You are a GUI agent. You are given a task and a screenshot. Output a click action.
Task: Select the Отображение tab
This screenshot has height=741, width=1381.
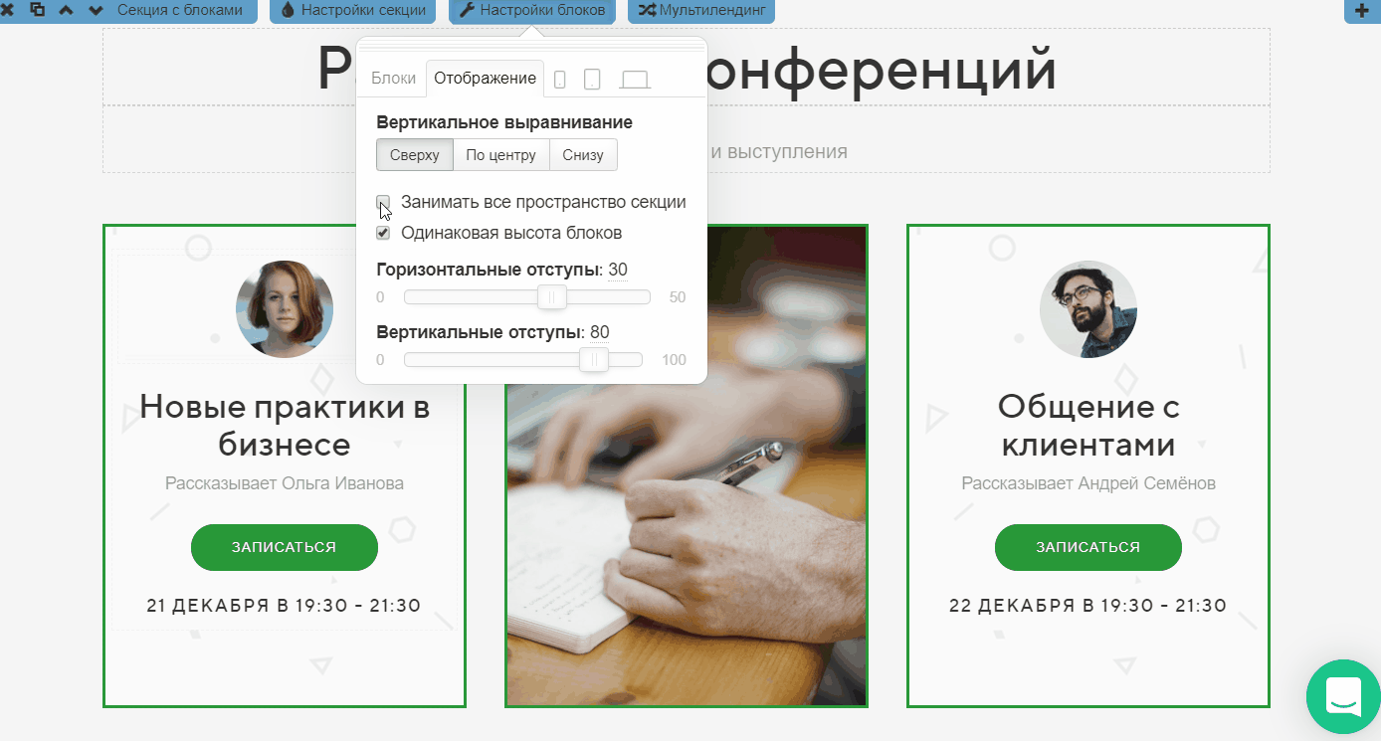(x=485, y=79)
